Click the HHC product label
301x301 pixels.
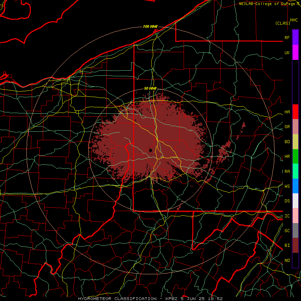[x=294, y=20]
